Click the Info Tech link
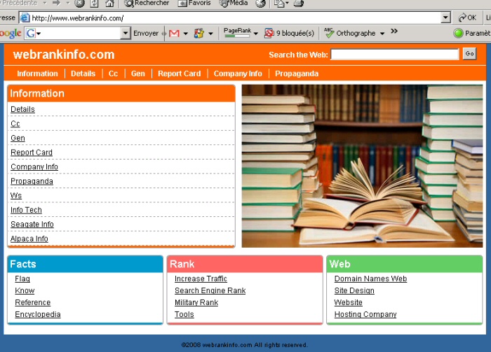491x352 pixels. point(26,210)
